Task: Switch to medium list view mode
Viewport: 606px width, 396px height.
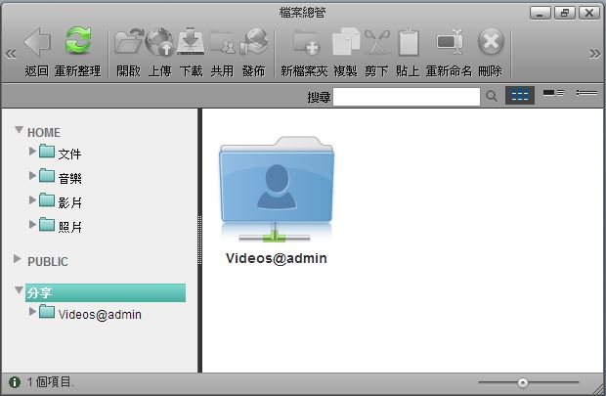Action: point(553,94)
